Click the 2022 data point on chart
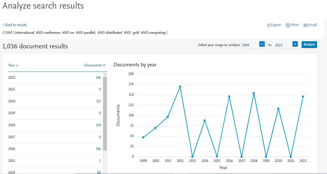 pyautogui.click(x=303, y=96)
